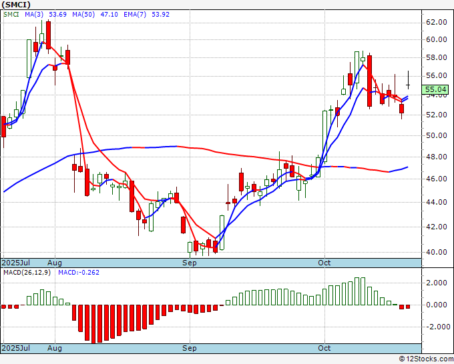This screenshot has width=454, height=364.
Task: Click the MA(50) value 47.10
Action: coord(109,15)
